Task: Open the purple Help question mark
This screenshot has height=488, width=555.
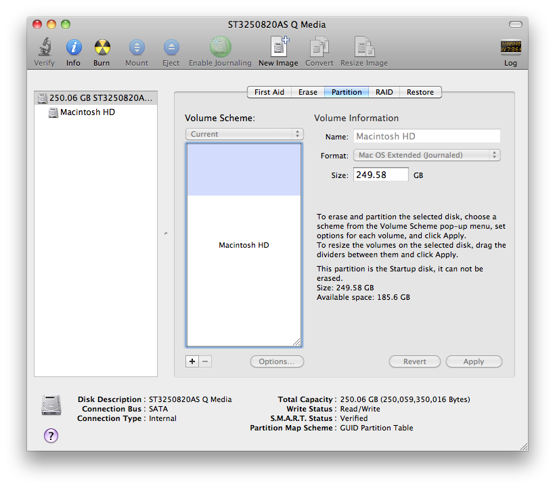Action: pyautogui.click(x=51, y=436)
